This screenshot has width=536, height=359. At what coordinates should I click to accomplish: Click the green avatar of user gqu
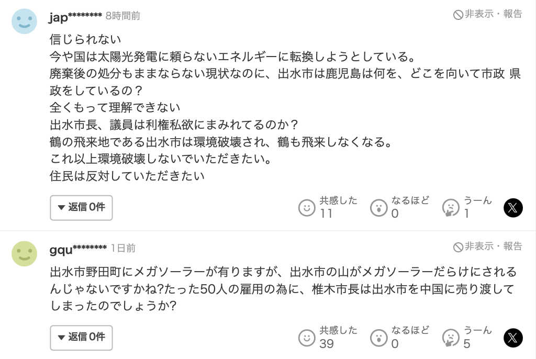coord(25,254)
